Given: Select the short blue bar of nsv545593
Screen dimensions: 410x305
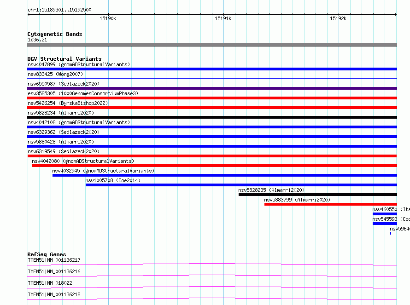Looking at the screenshot, I should tap(385, 224).
